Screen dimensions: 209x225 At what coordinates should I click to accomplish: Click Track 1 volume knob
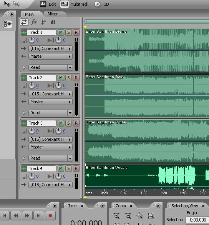(32, 40)
